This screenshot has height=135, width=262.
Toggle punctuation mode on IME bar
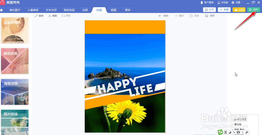[x=234, y=132]
